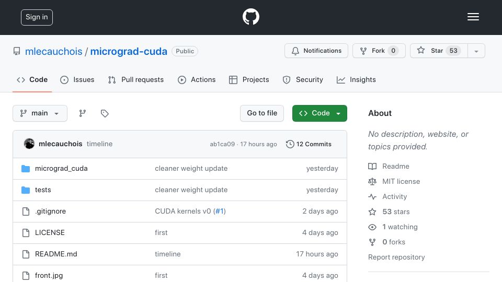View the 53 stars link
The height and width of the screenshot is (282, 502).
pos(389,211)
